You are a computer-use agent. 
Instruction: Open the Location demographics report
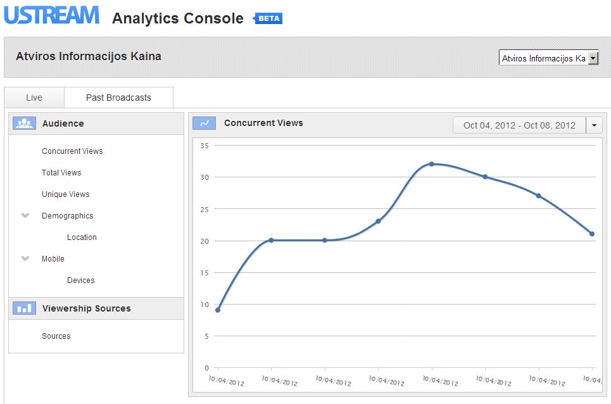click(x=82, y=237)
